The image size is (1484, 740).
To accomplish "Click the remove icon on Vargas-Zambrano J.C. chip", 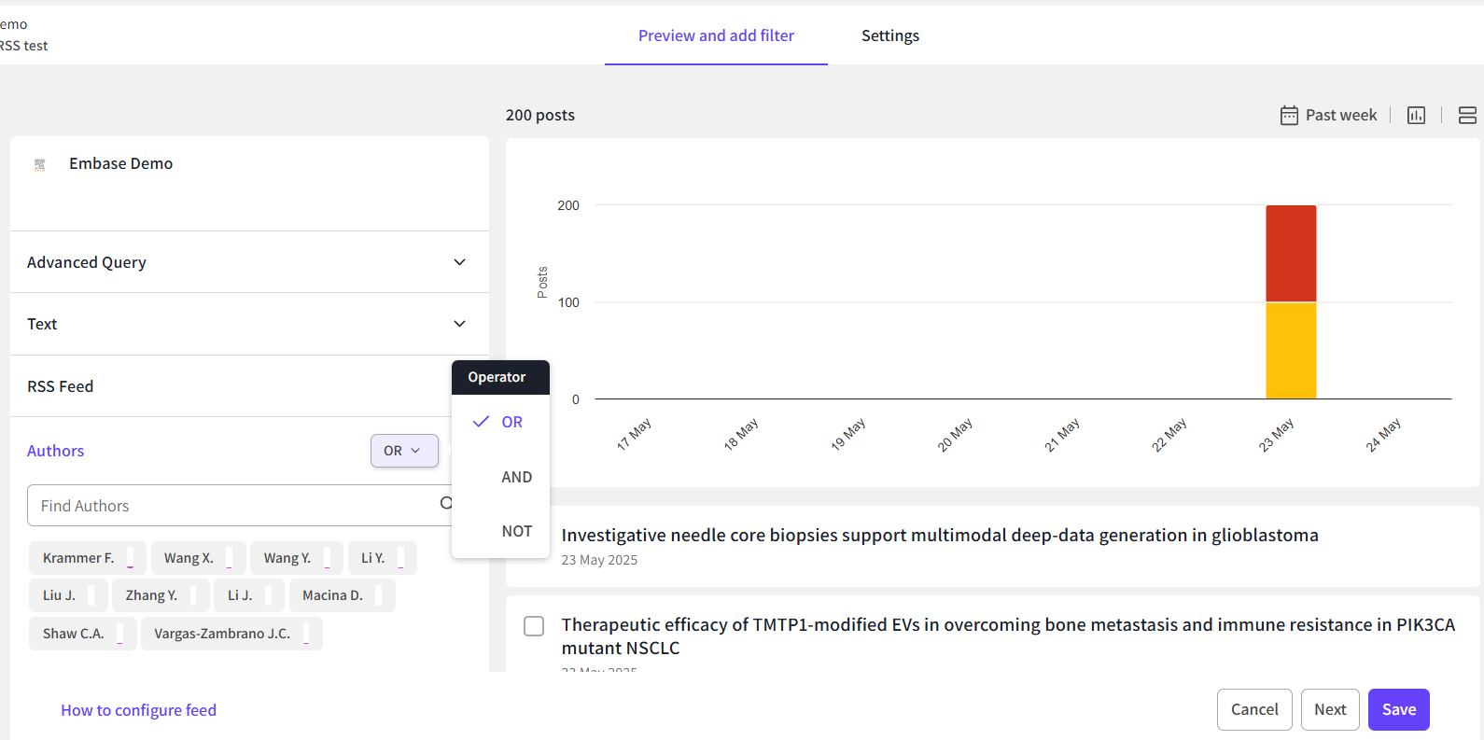I will 306,634.
